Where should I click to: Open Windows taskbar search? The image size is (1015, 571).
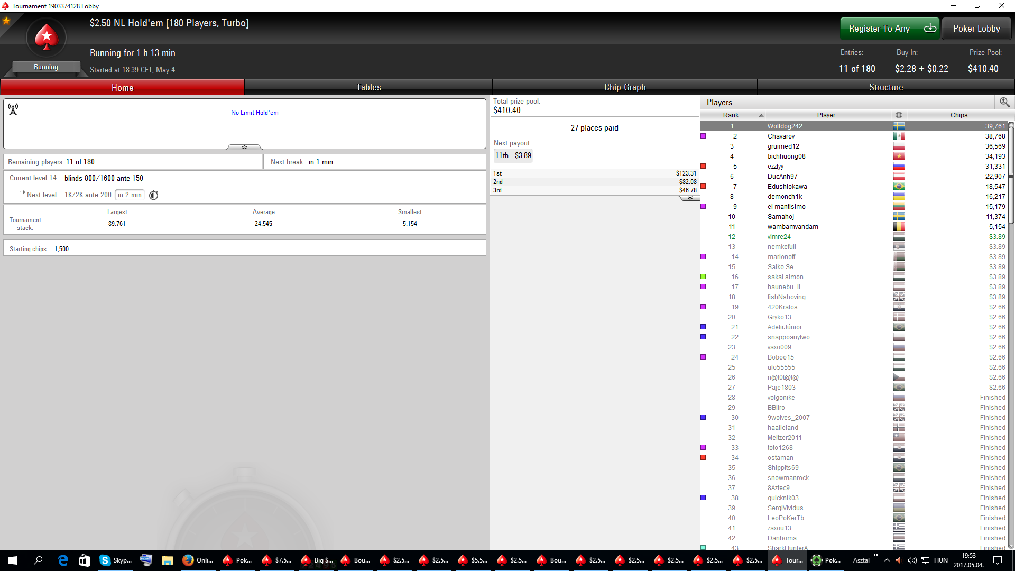tap(38, 560)
